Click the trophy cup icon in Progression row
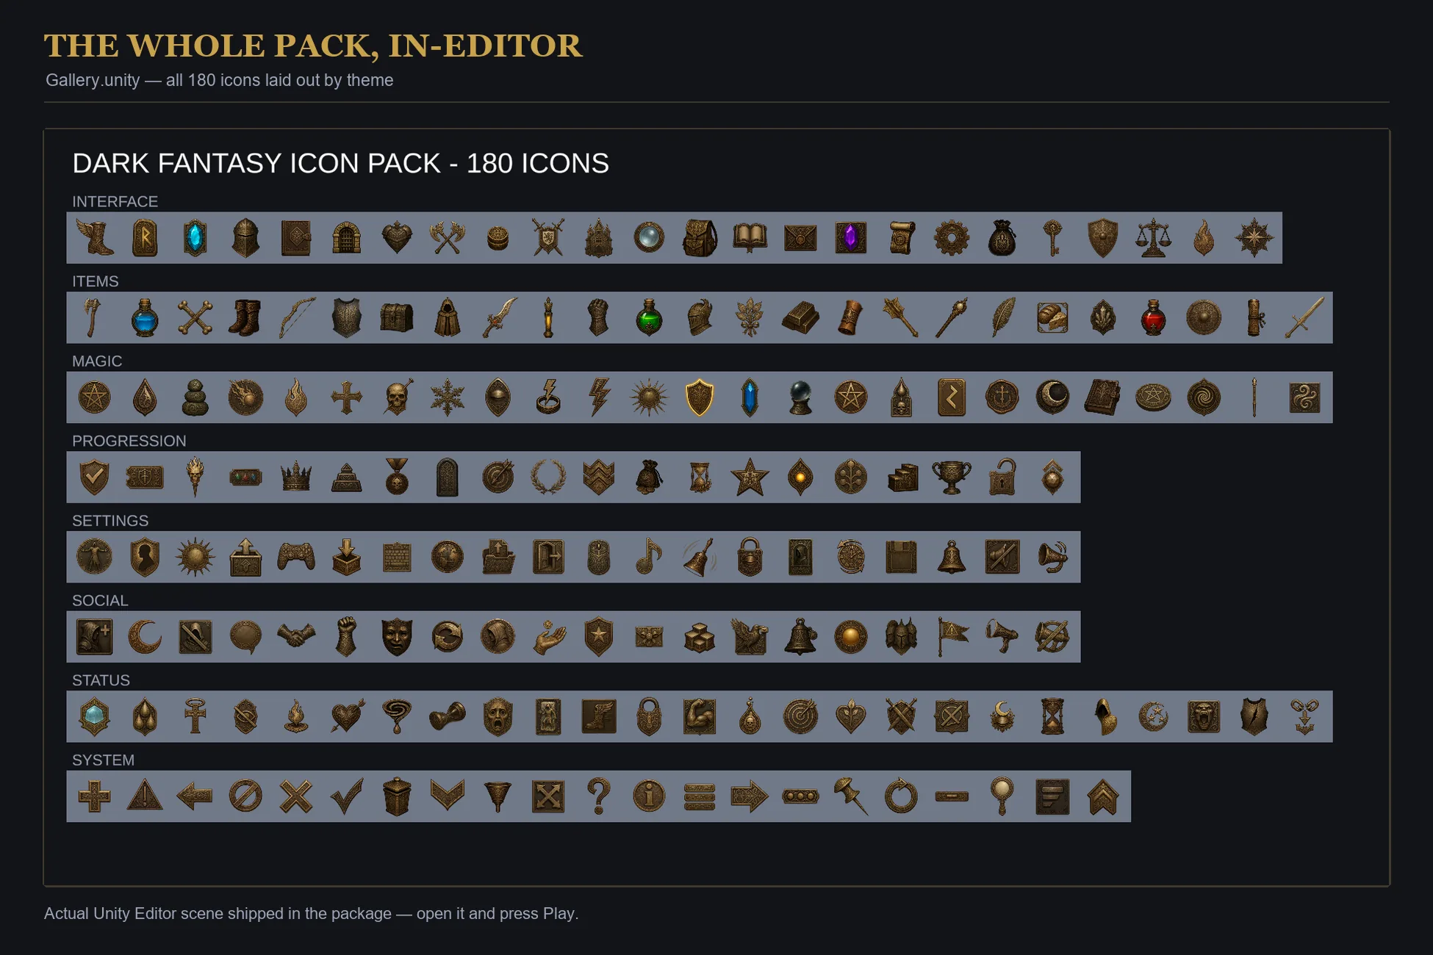This screenshot has width=1433, height=955. [952, 478]
